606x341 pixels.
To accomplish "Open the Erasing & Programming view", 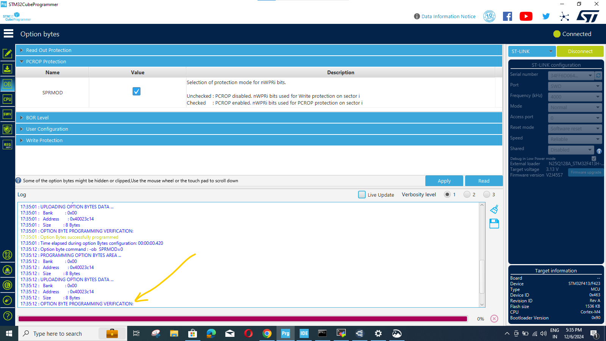I will 7,69.
